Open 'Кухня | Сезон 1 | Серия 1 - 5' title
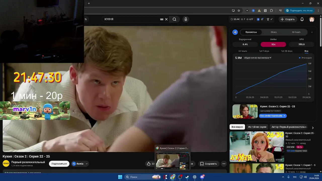Viewport: 322px width, 181px height. click(300, 165)
